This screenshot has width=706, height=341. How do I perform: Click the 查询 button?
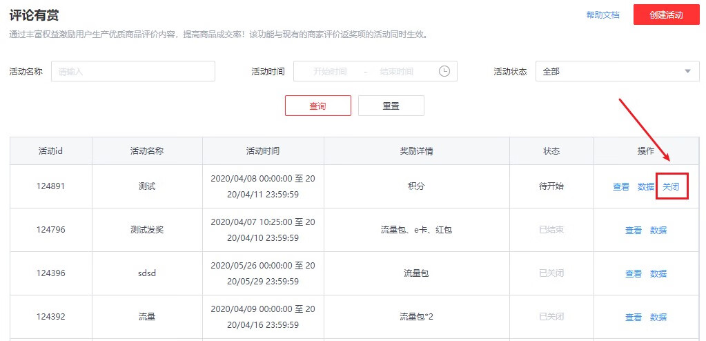point(318,106)
